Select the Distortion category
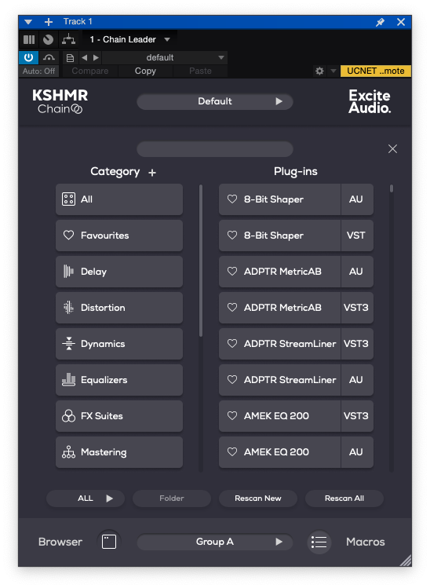430x588 pixels. click(x=119, y=308)
